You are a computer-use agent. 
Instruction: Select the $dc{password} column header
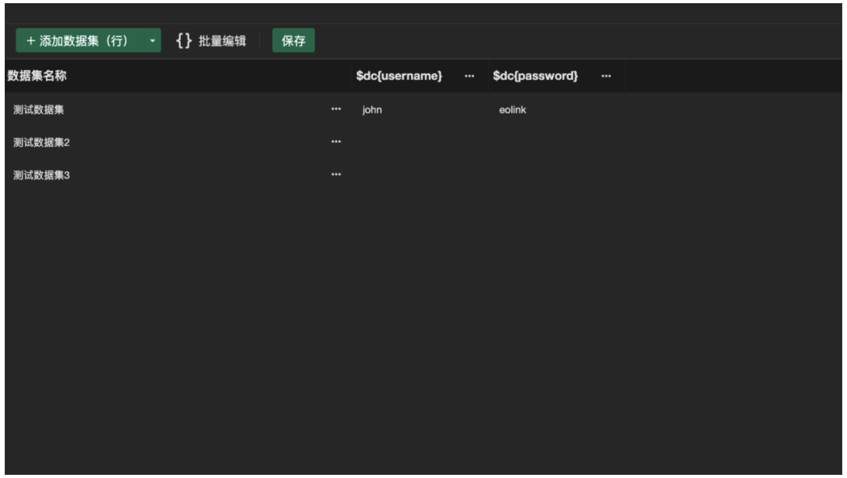(x=535, y=76)
